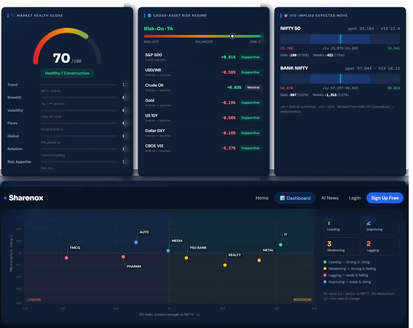Click the Risk-On · 74 heading

[x=158, y=29]
